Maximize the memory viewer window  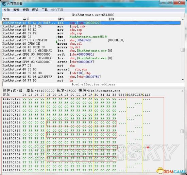(x=170, y=2)
